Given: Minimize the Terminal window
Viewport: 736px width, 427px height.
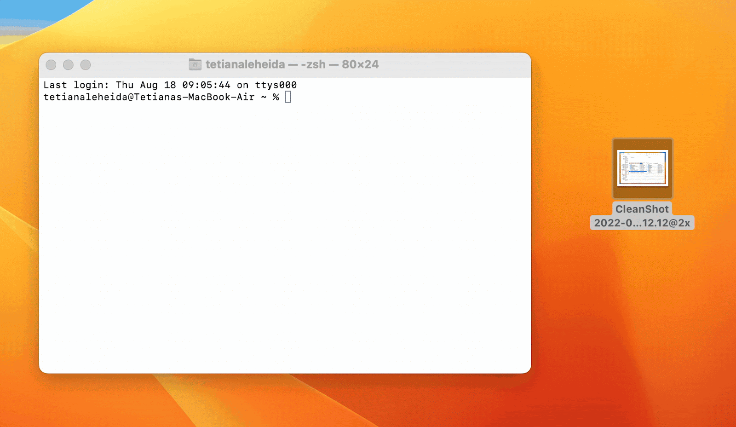Looking at the screenshot, I should coord(68,65).
